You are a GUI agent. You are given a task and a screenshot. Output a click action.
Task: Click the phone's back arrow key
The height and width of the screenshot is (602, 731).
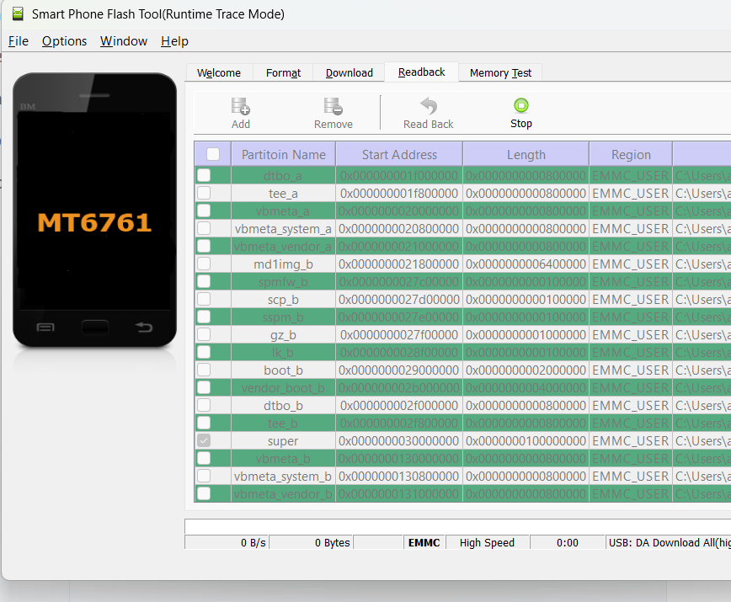click(144, 328)
